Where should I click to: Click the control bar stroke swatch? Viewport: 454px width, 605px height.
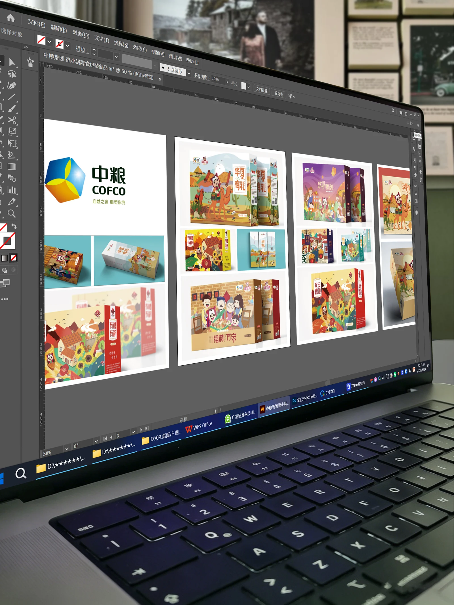59,44
